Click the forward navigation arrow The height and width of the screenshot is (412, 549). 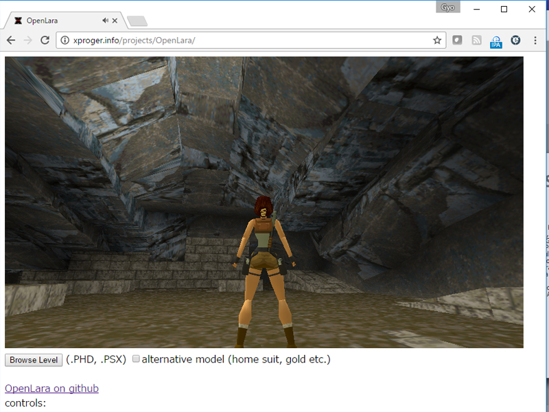(28, 41)
